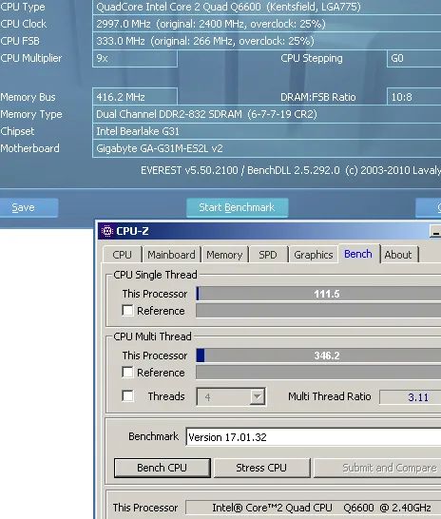Image resolution: width=441 pixels, height=519 pixels.
Task: Open the Benchmark version dropdown
Action: click(314, 437)
